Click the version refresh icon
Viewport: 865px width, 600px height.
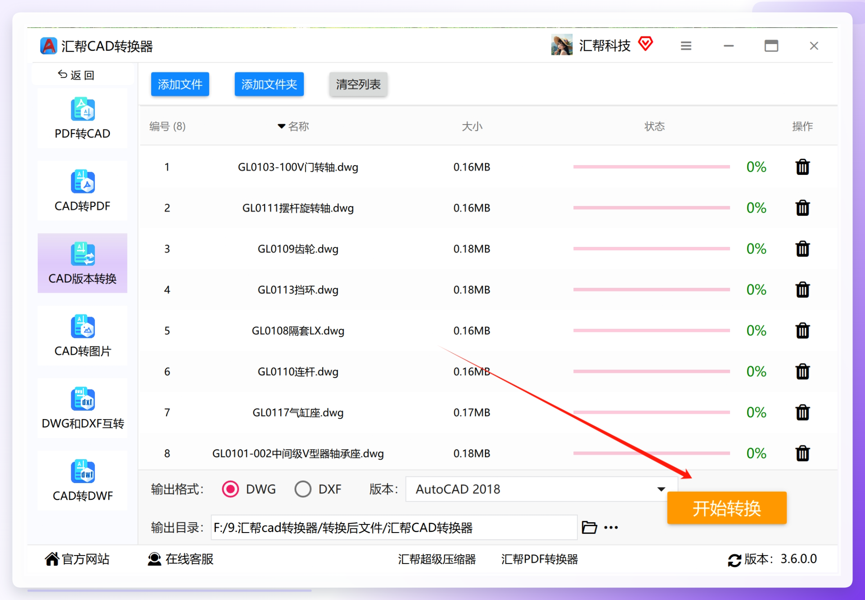[x=734, y=560]
